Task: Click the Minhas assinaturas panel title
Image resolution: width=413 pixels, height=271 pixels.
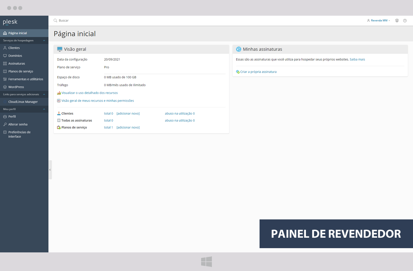Action: point(262,49)
